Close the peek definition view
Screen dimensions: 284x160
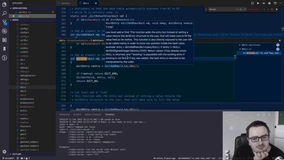coord(280,40)
